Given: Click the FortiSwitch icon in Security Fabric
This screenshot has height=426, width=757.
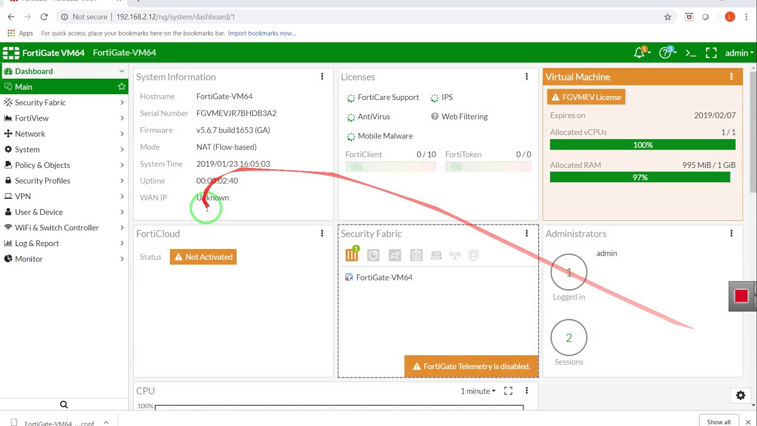Looking at the screenshot, I should coord(436,255).
